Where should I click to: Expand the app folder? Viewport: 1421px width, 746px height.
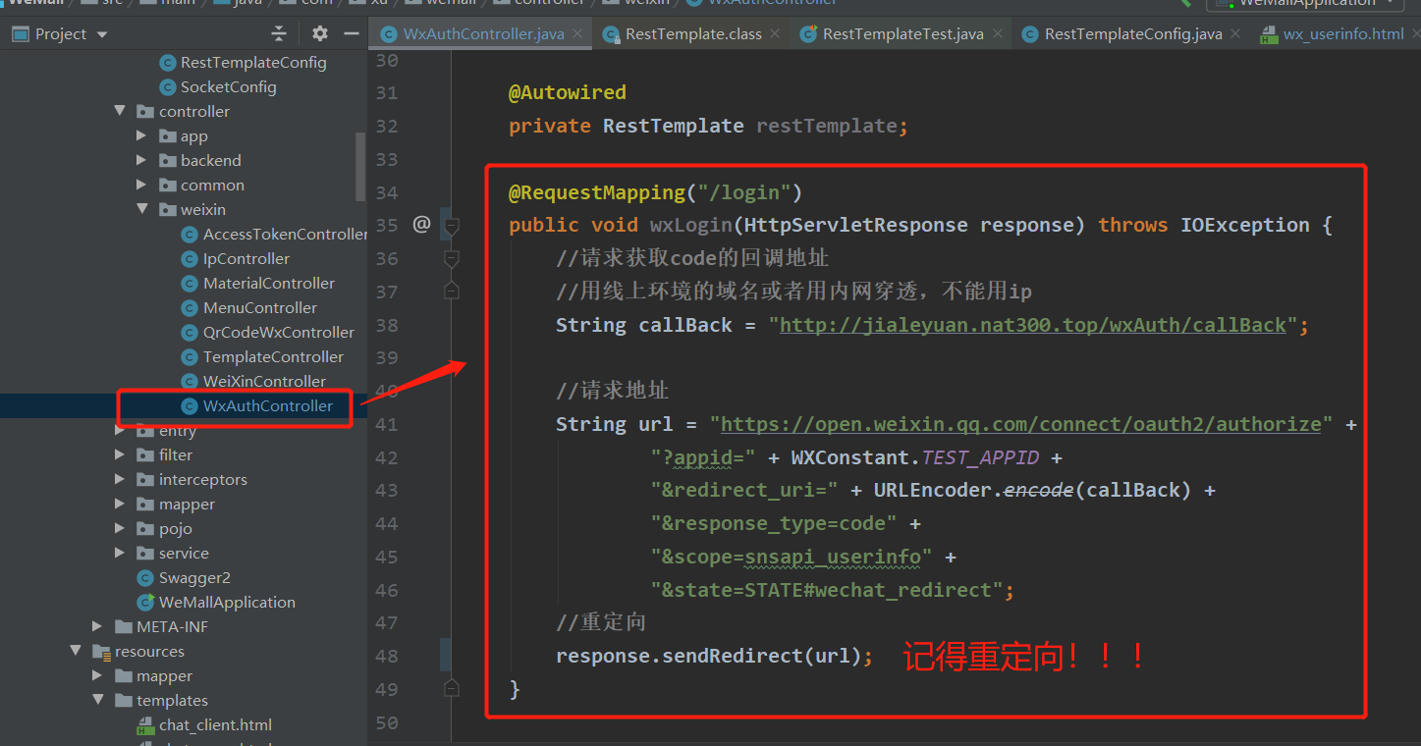pyautogui.click(x=142, y=135)
